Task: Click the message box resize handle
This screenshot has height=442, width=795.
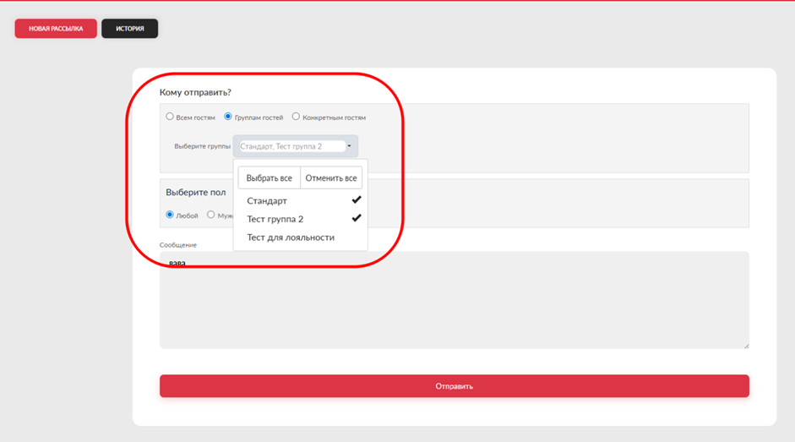Action: tap(745, 345)
